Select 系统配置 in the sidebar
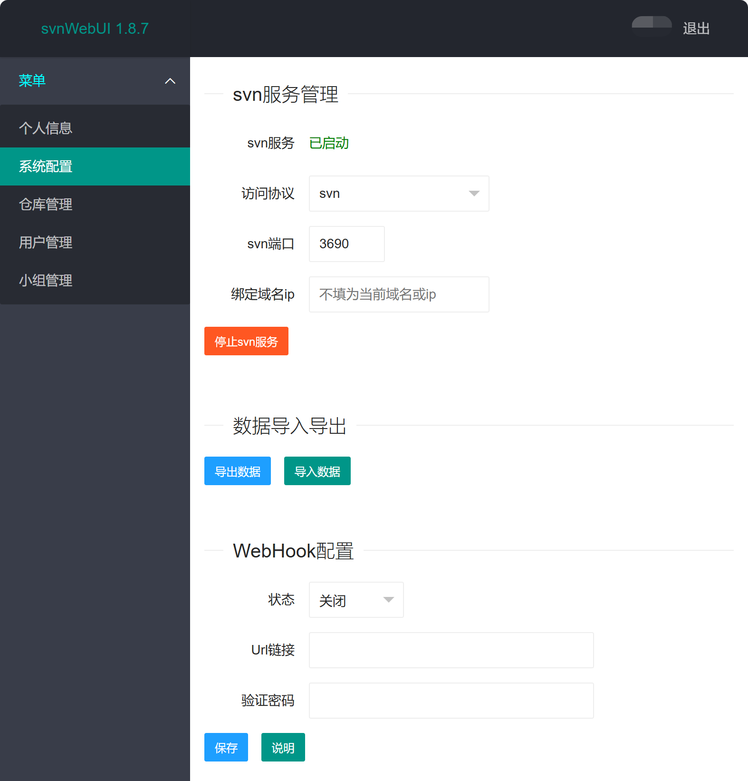748x781 pixels. [x=46, y=166]
